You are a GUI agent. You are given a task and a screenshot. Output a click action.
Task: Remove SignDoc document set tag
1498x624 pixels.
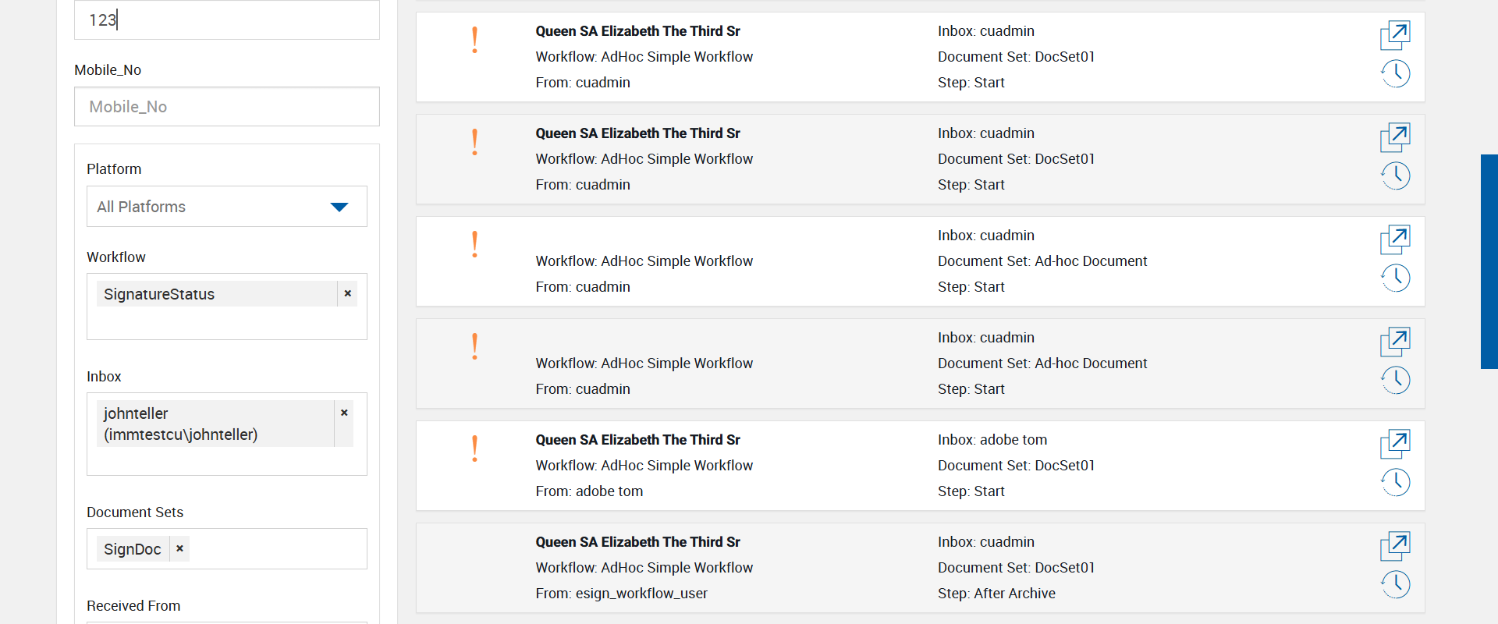pos(179,549)
